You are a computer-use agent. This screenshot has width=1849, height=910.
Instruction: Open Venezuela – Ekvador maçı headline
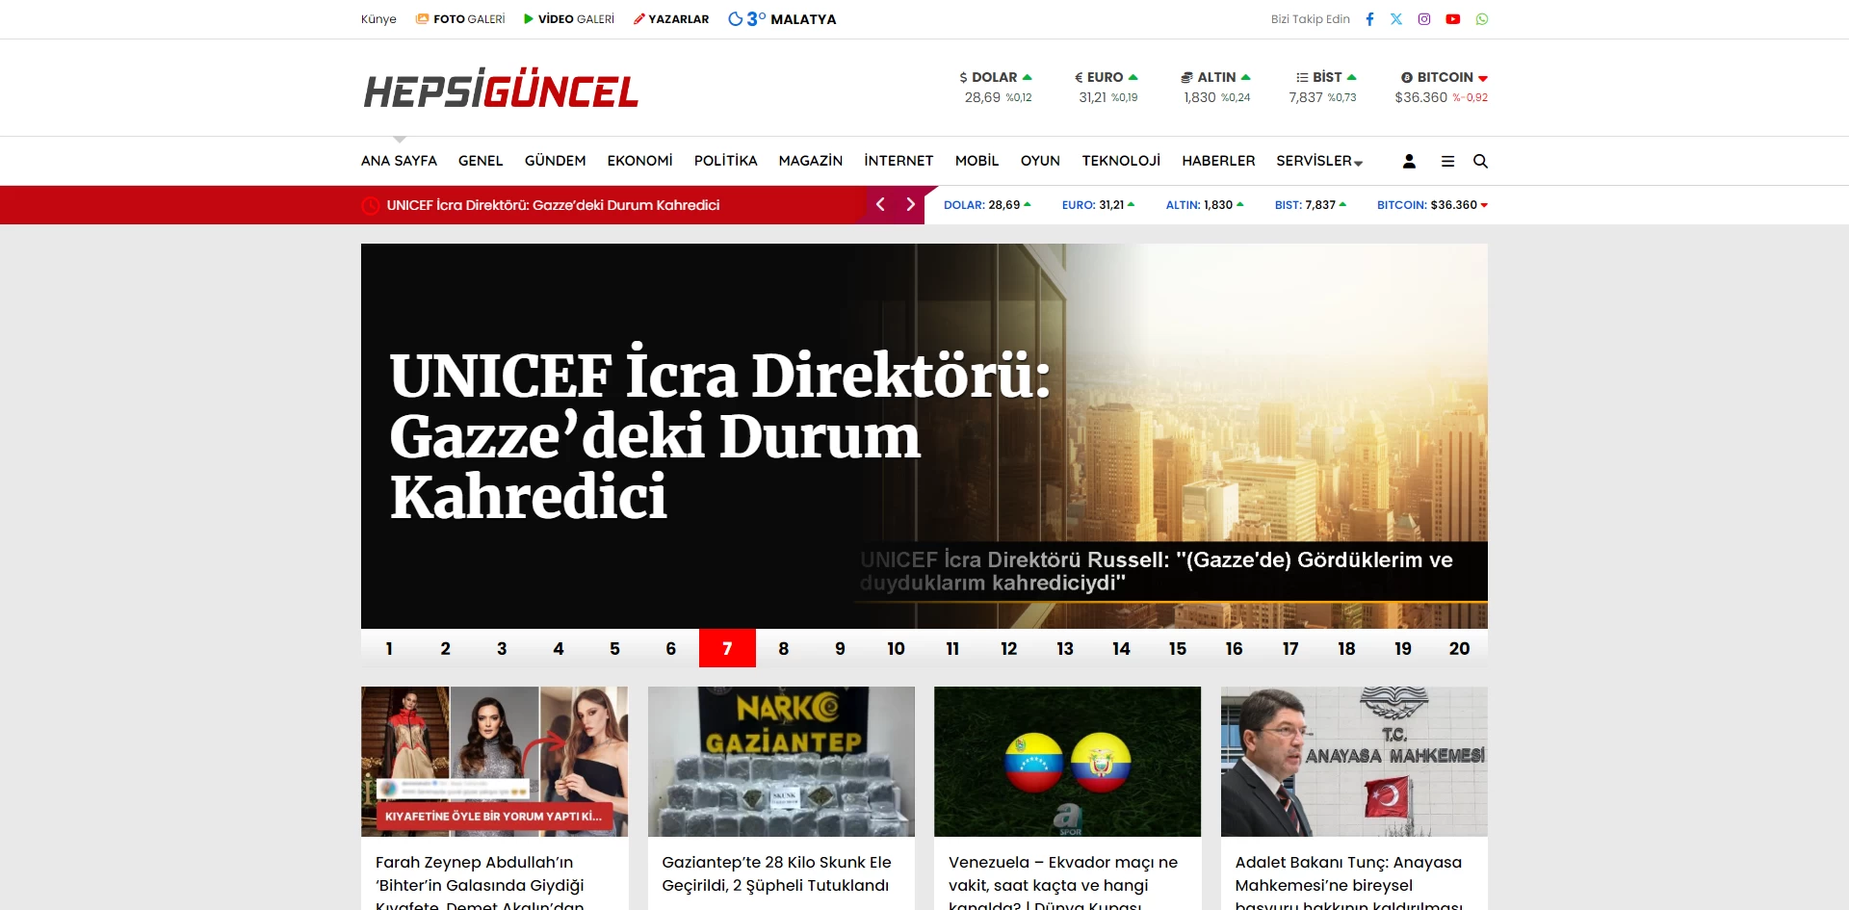tap(1063, 882)
